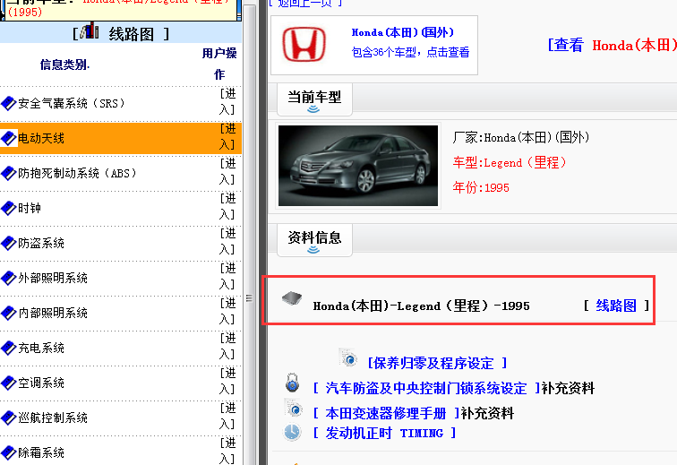Viewport: 677px width, 465px height.
Task: Click gray device icon beside Honda-Legend-1995
Action: [x=292, y=297]
